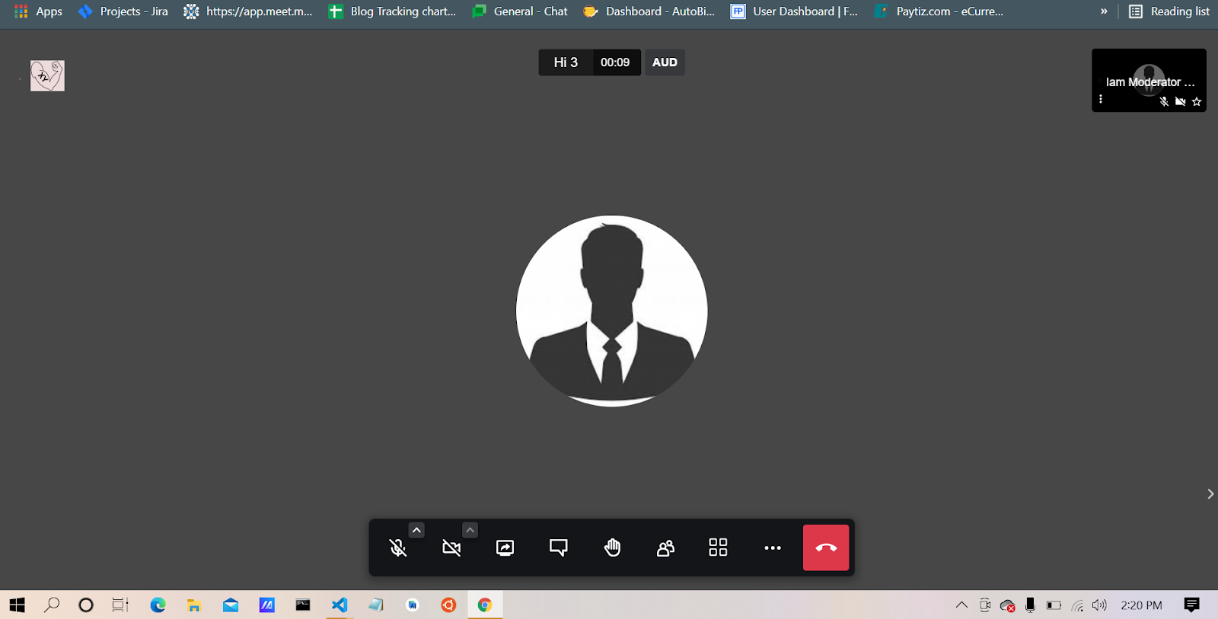The width and height of the screenshot is (1218, 619).
Task: Expand video settings arrow above camera
Action: (470, 530)
